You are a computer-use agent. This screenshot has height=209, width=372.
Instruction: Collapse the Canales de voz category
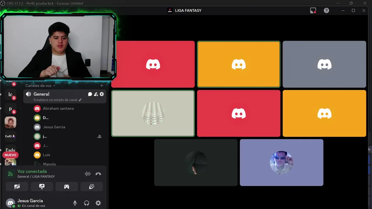click(x=40, y=86)
